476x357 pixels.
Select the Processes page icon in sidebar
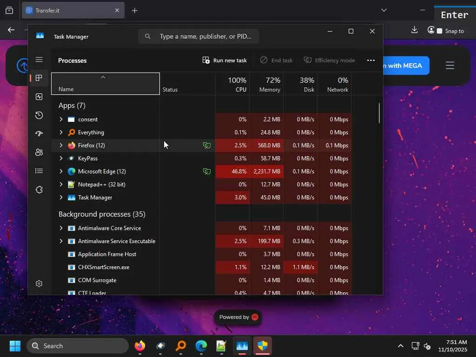coord(39,78)
